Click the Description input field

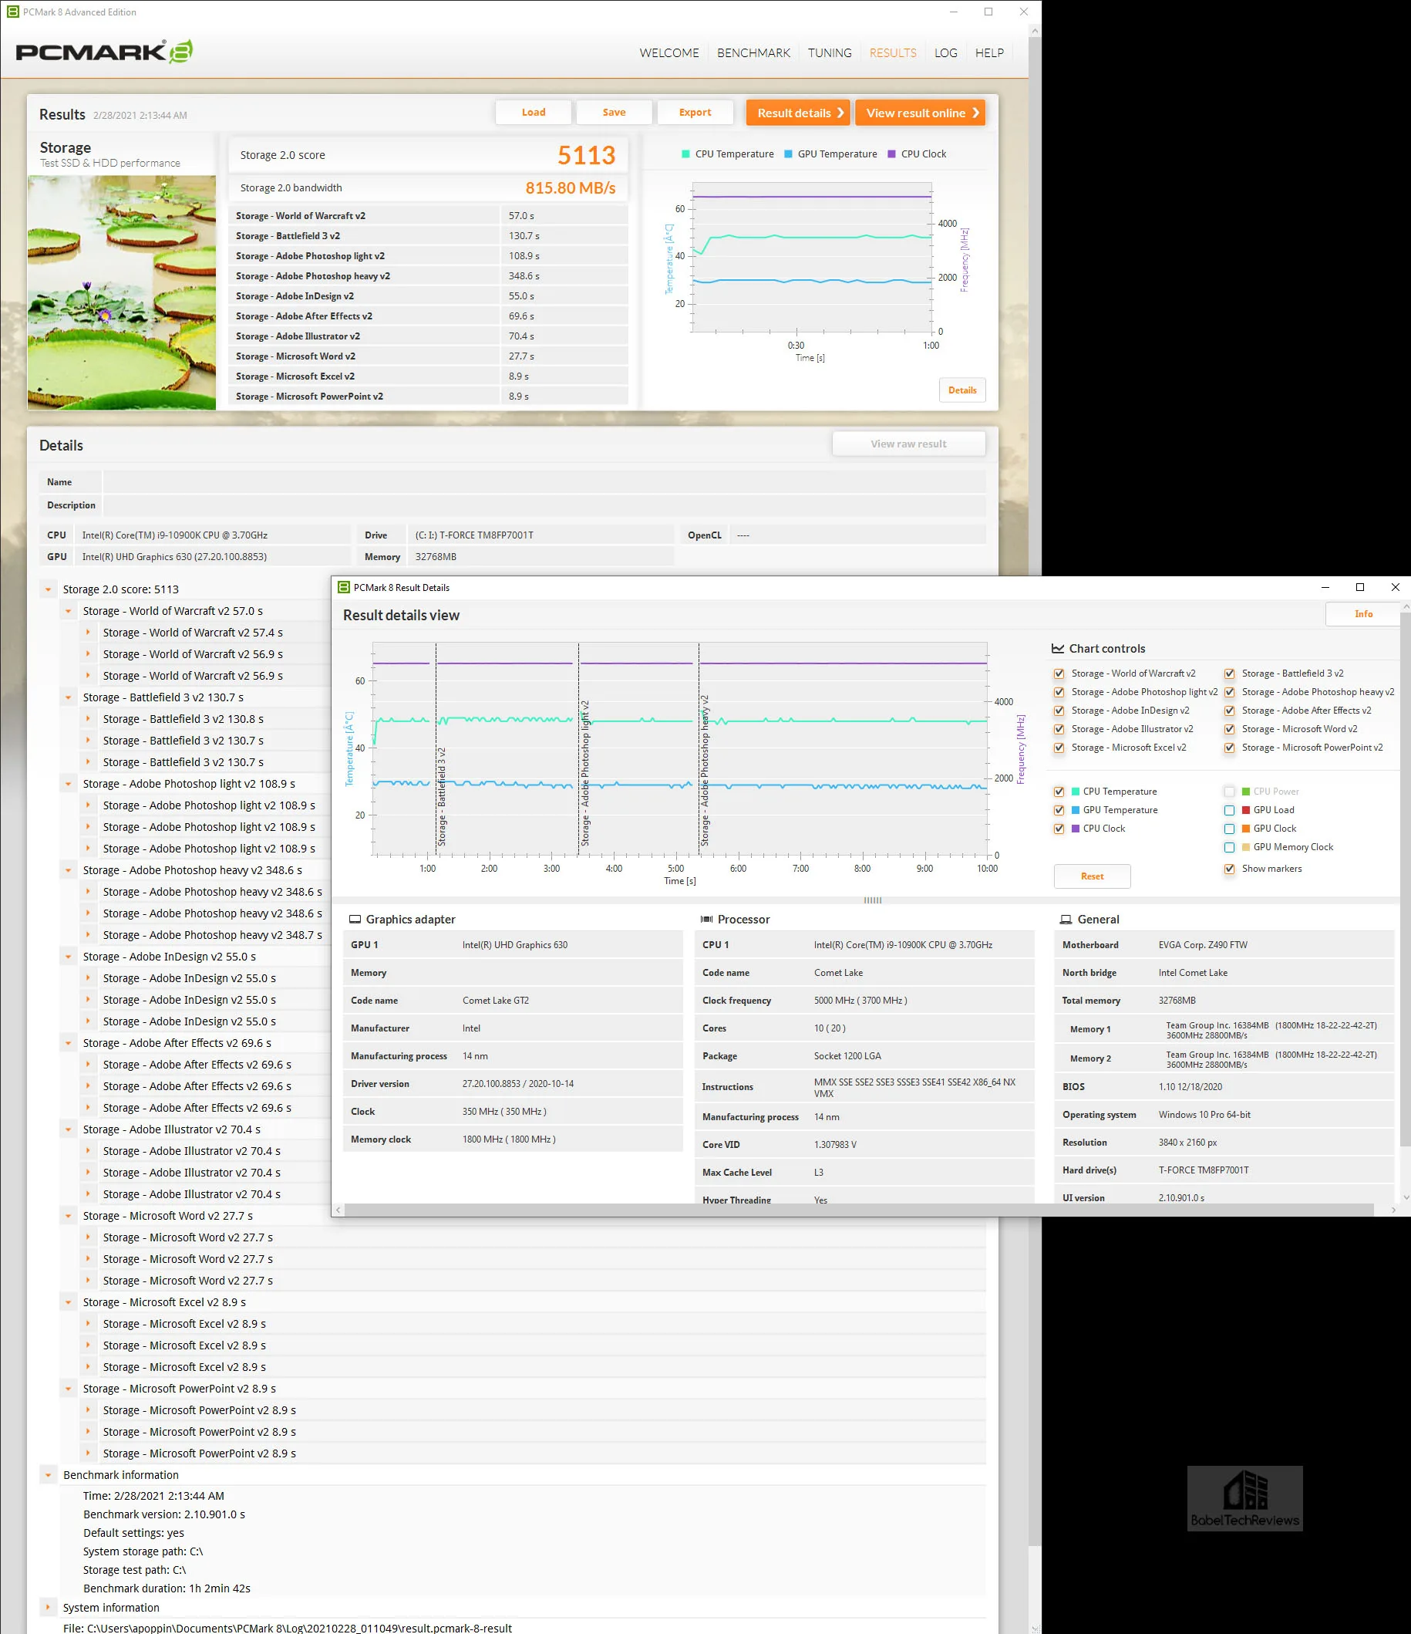click(544, 505)
